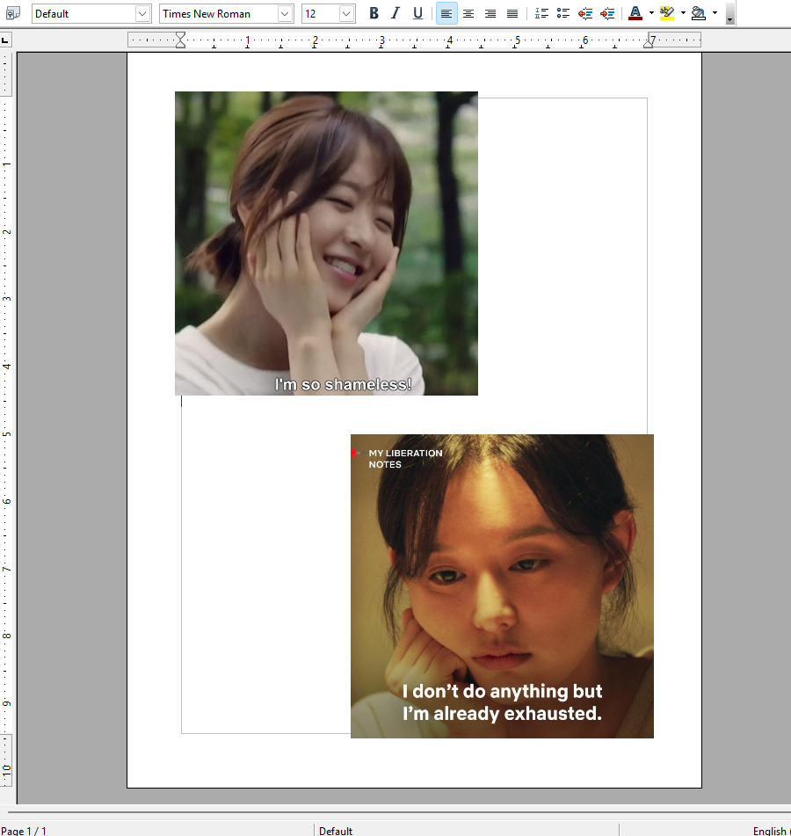
Task: Click the red anchor on the lower image
Action: coord(353,454)
